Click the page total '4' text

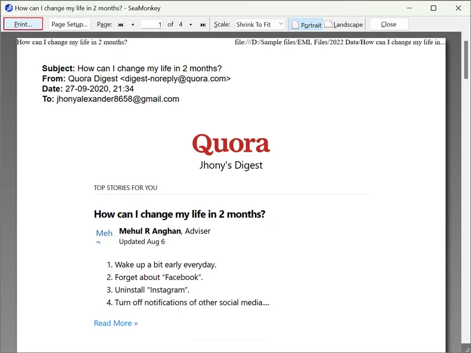coord(181,24)
